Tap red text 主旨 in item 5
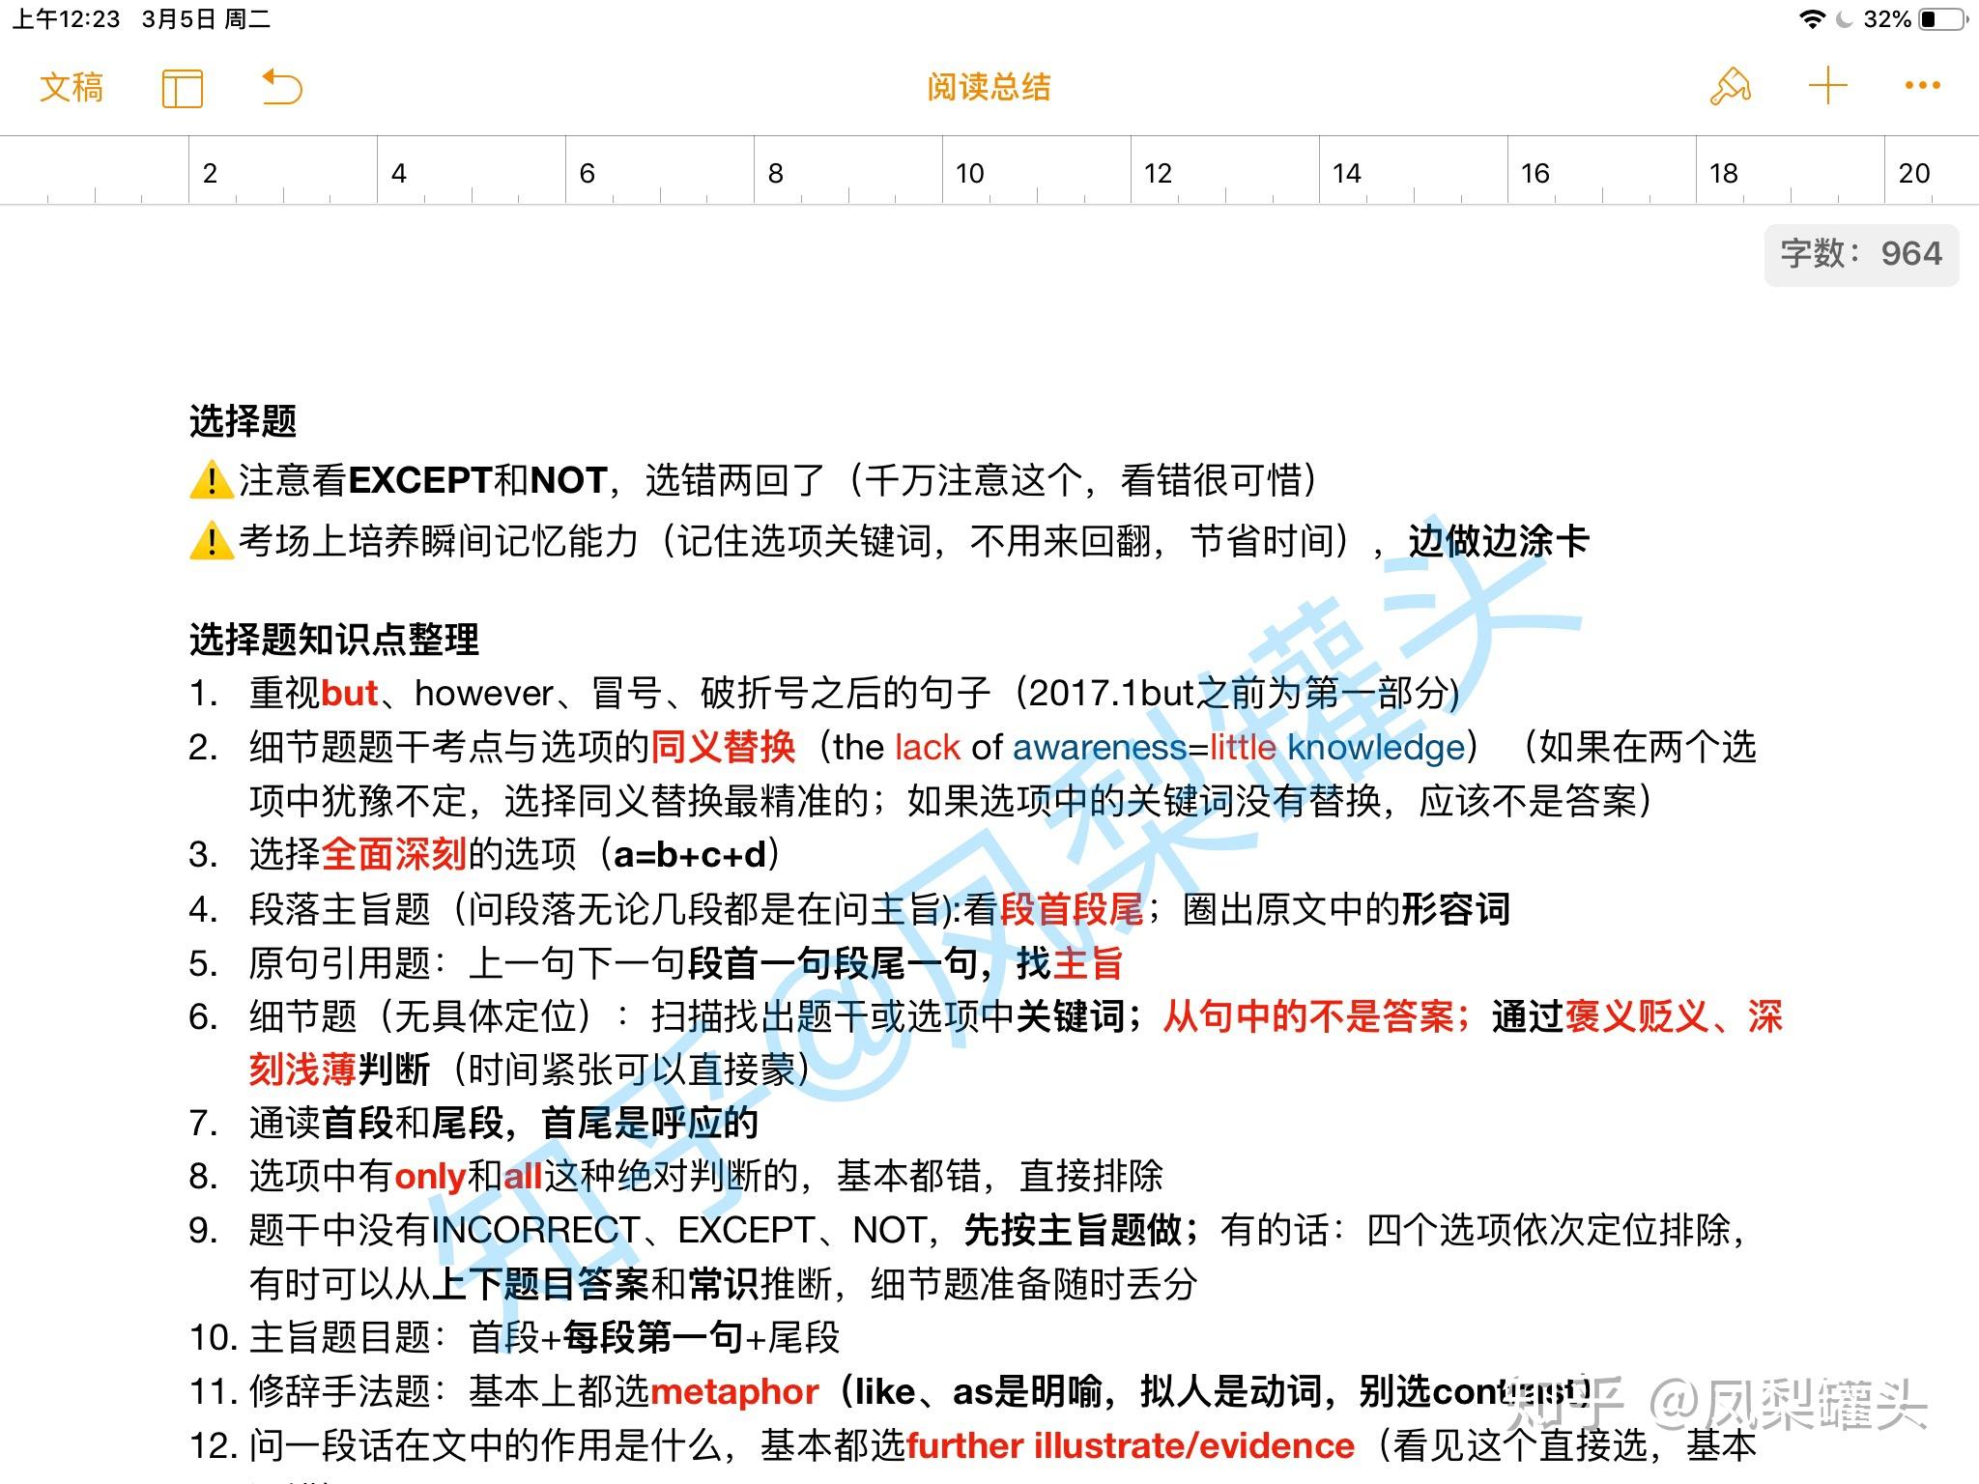 pos(1088,963)
